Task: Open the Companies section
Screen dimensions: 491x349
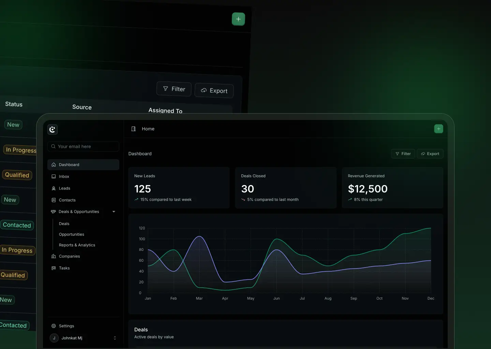Action: [69, 256]
